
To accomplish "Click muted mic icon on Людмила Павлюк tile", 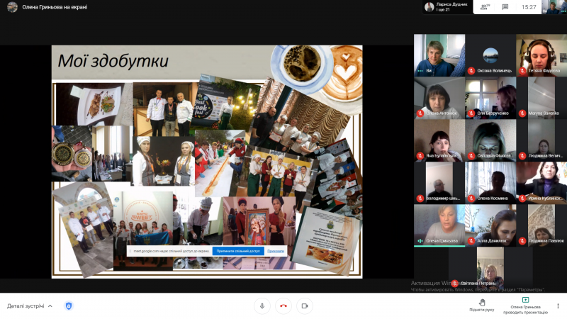I will pos(522,241).
